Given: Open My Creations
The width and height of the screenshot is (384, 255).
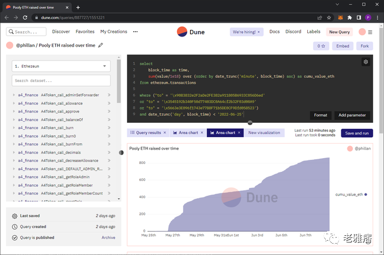Looking at the screenshot, I should pos(113,32).
